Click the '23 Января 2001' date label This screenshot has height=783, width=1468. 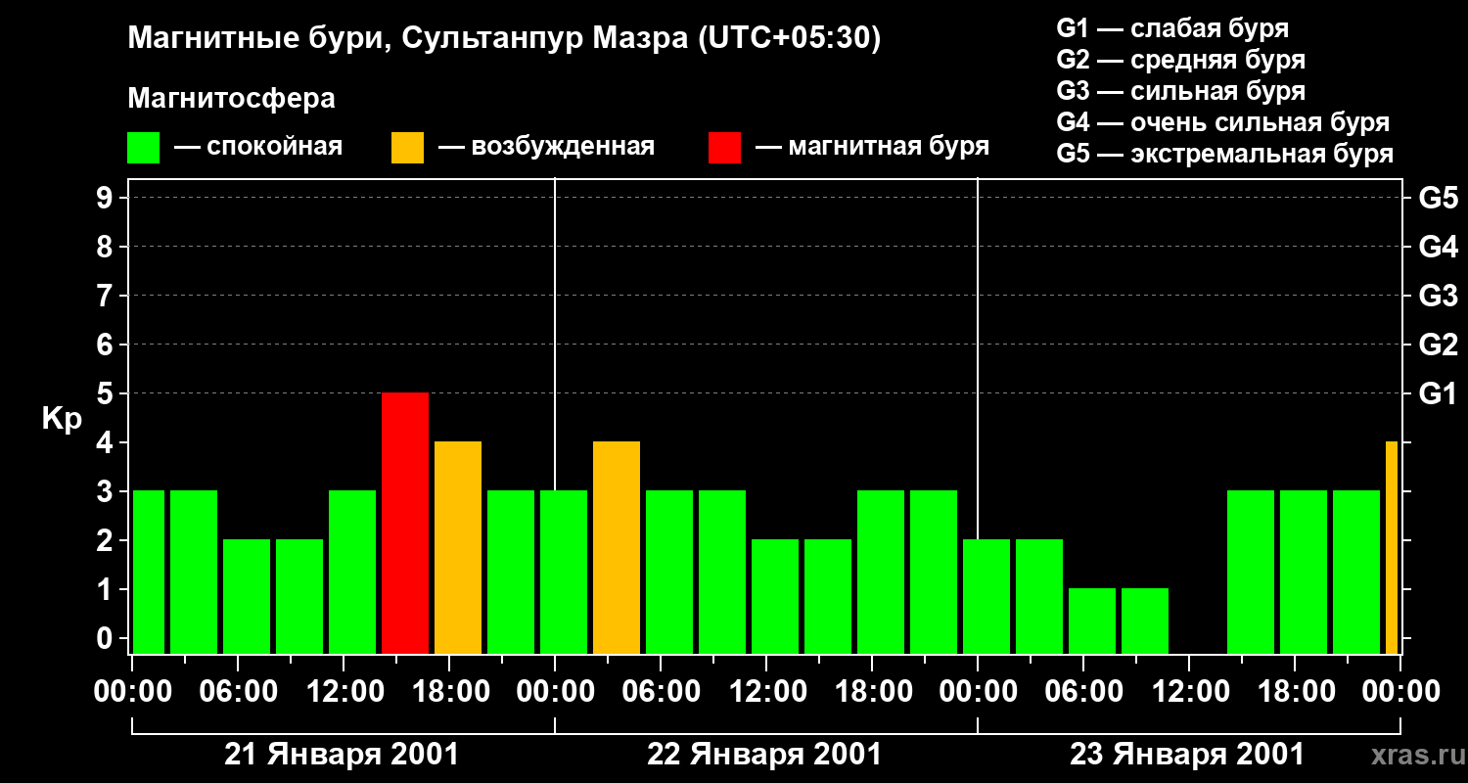point(1187,755)
